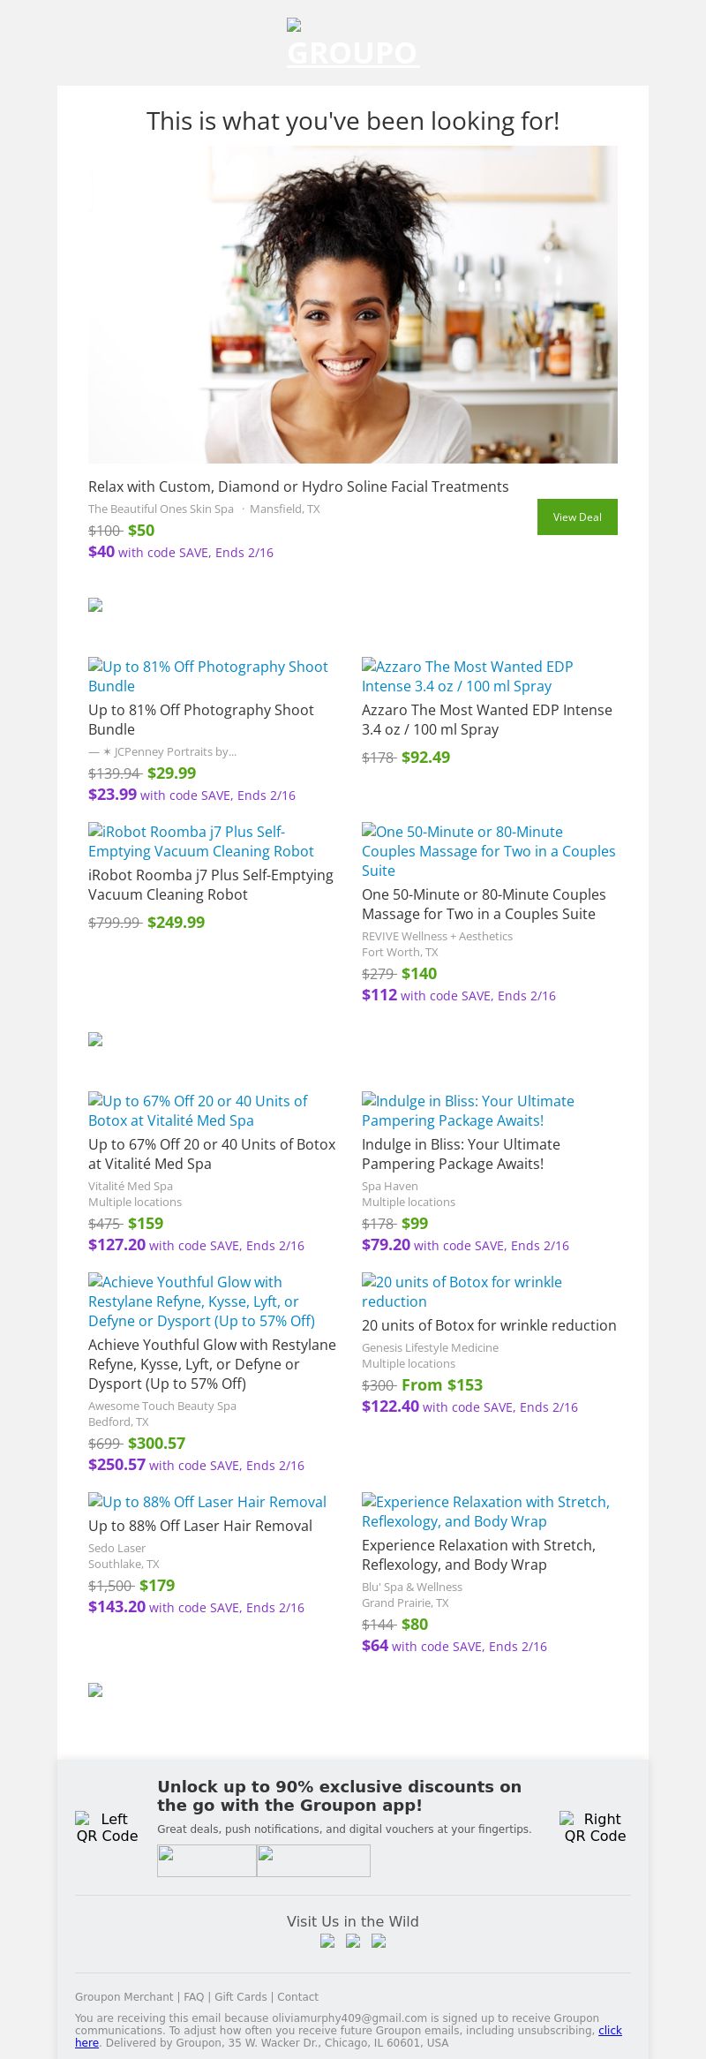Image resolution: width=706 pixels, height=2059 pixels.
Task: Click the Groupon logo at top
Action: click(352, 44)
